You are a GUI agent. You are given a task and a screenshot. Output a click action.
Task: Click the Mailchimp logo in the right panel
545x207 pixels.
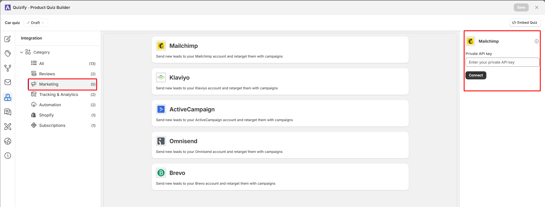[470, 41]
